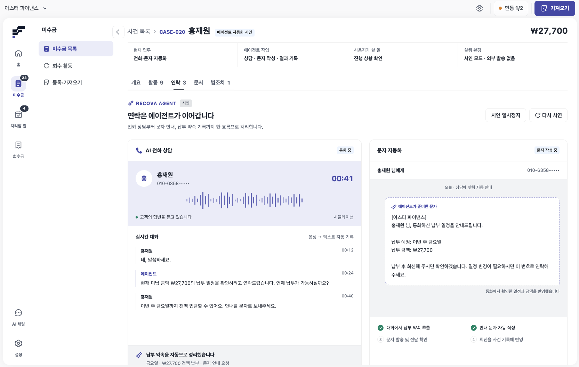Switch to the 문서 tab

click(198, 82)
